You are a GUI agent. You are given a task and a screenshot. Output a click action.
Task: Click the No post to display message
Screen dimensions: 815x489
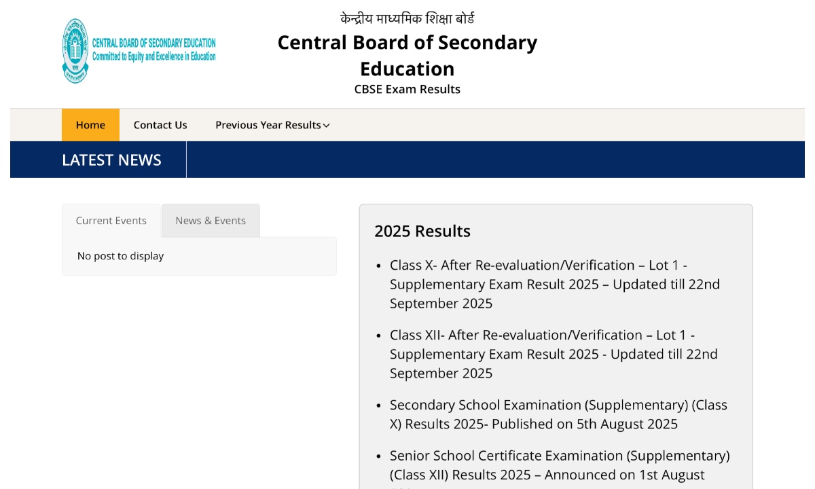pos(120,256)
